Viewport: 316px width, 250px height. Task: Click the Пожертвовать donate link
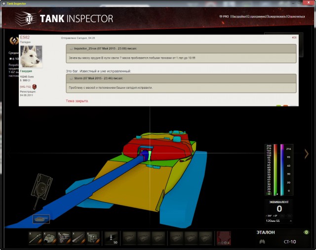pos(276,16)
